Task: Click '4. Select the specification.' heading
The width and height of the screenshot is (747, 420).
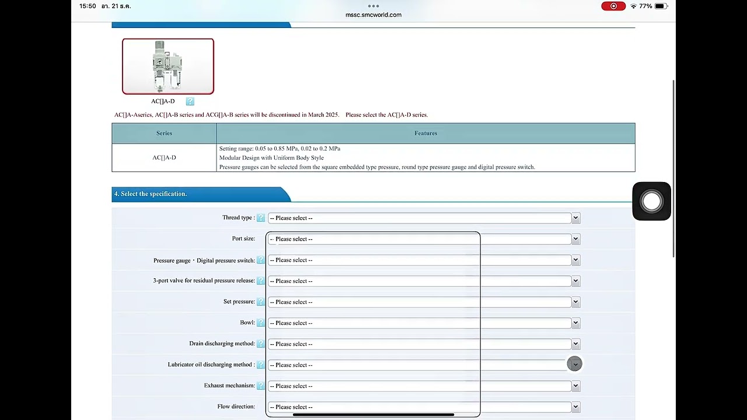Action: click(151, 194)
